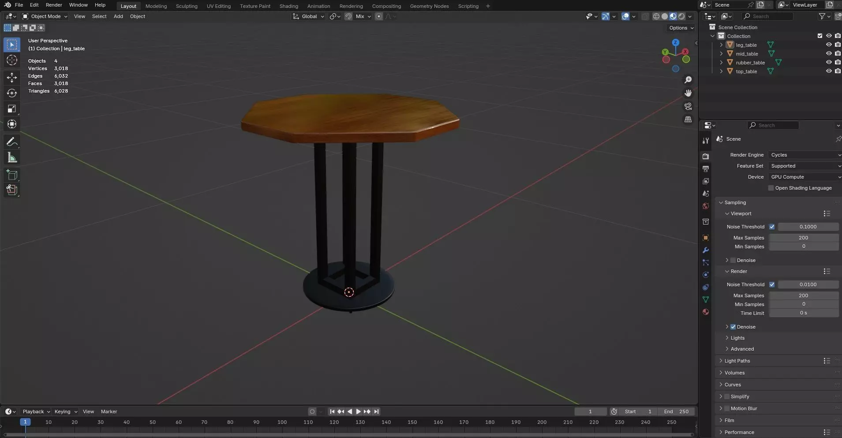This screenshot has width=842, height=438.
Task: Expand the Light Paths panel
Action: tap(737, 361)
